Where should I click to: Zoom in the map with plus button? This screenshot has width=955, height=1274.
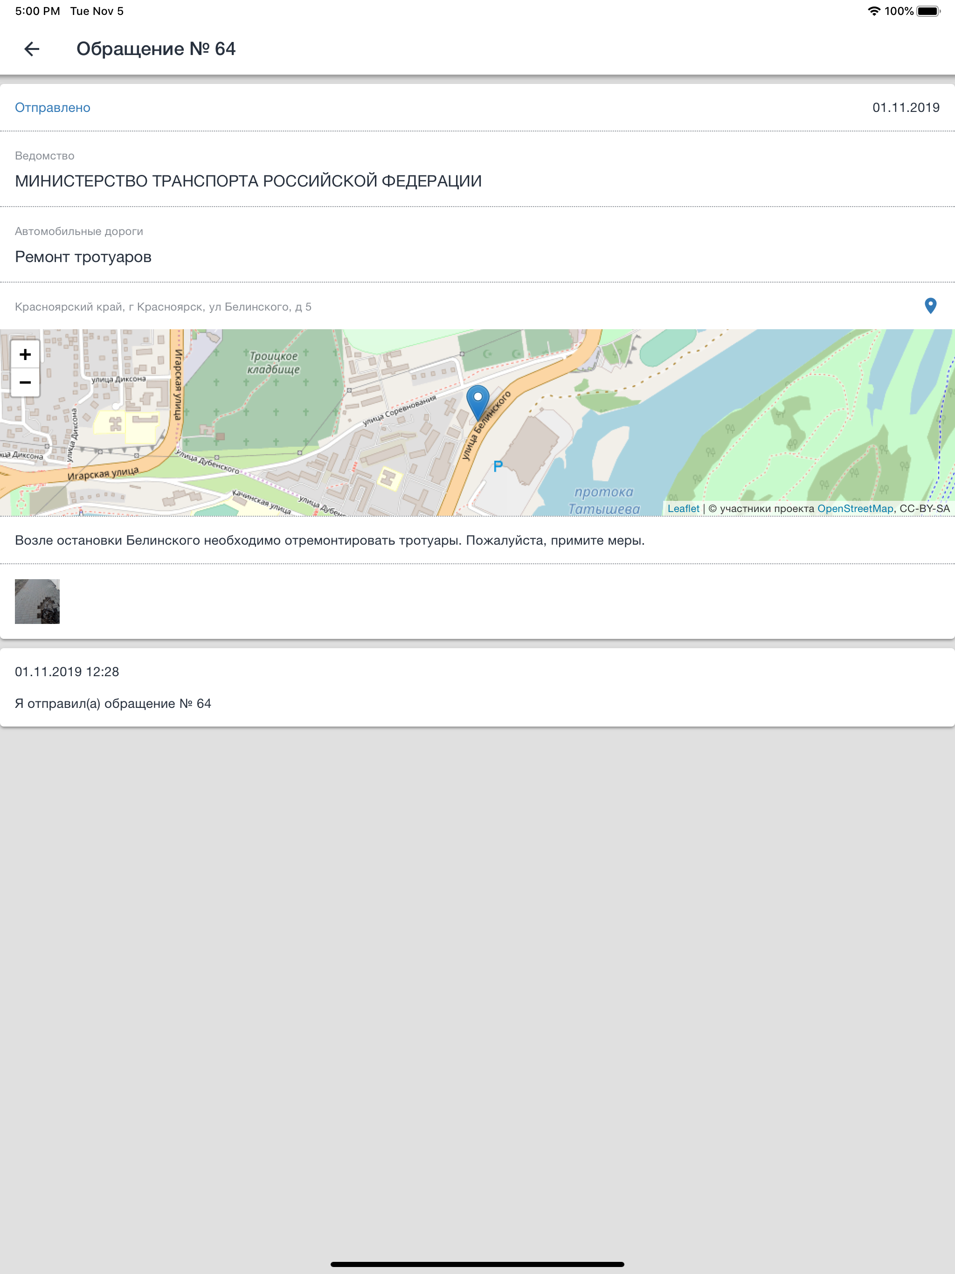click(25, 354)
